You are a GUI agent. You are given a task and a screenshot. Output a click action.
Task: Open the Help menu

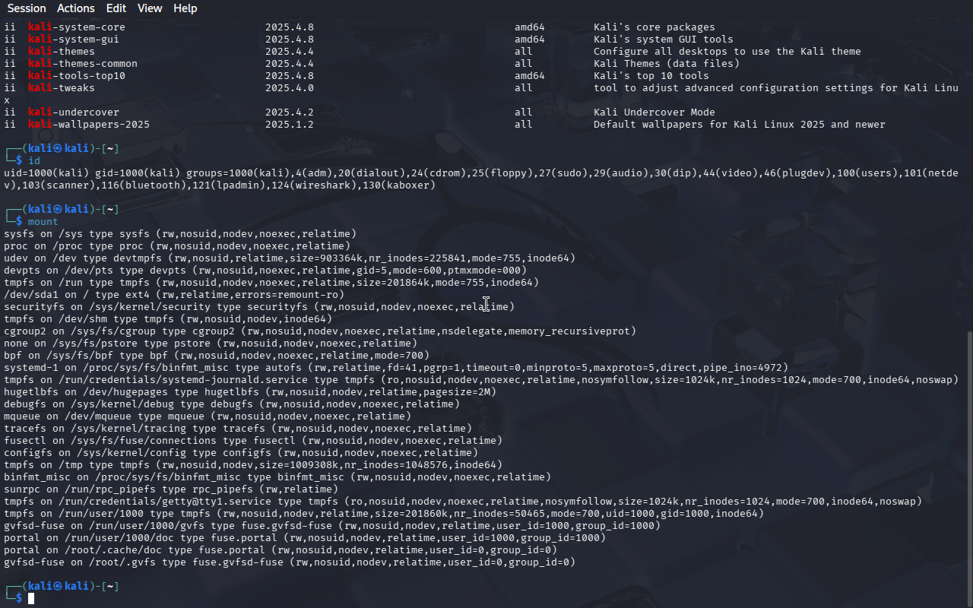[185, 8]
